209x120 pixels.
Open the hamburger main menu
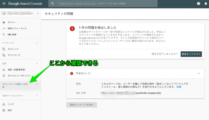(4, 4)
